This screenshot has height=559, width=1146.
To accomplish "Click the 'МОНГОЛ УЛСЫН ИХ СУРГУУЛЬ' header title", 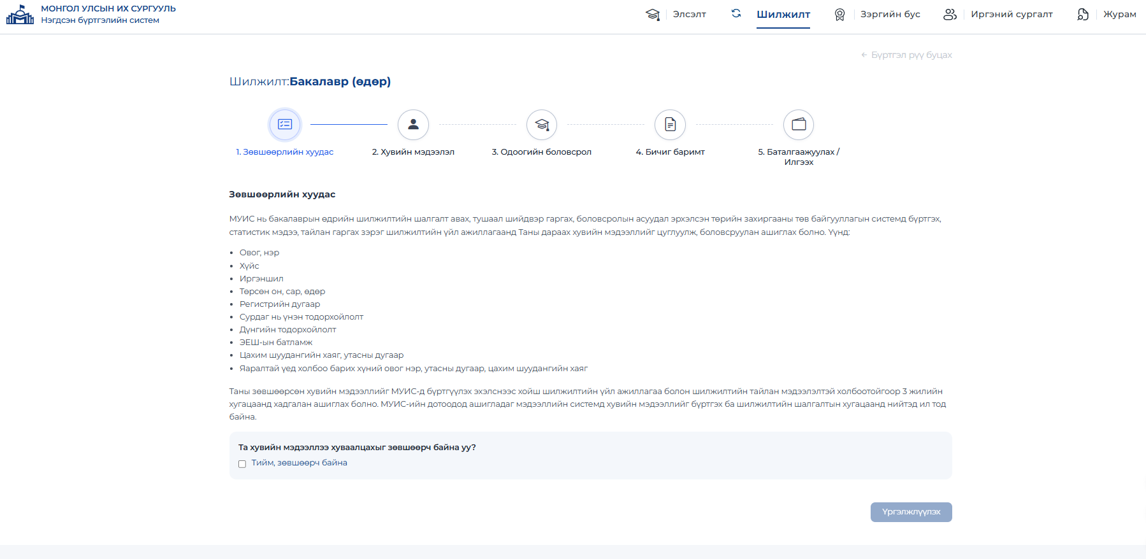I will click(x=108, y=9).
